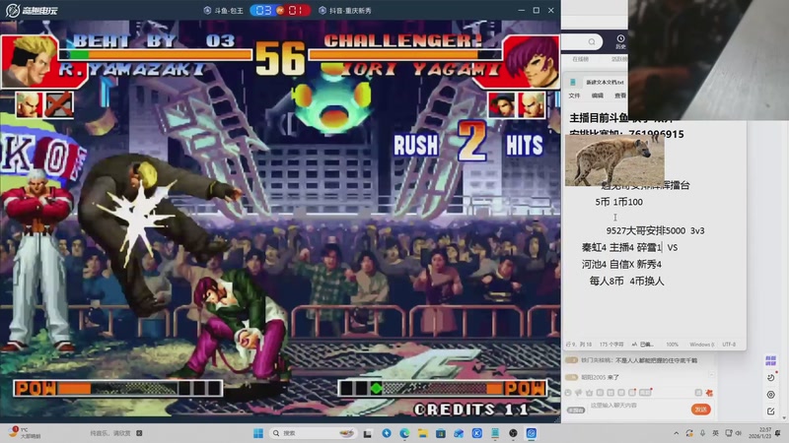Click the 175 个字符 character count

click(x=611, y=345)
